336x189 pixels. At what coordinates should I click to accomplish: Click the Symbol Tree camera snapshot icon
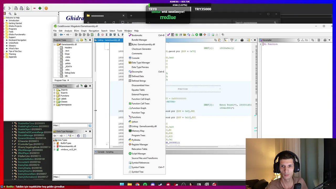click(x=86, y=86)
